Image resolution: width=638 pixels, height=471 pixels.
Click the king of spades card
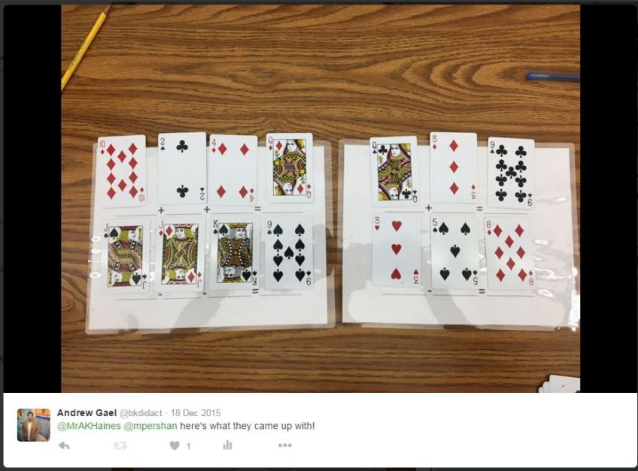click(235, 252)
